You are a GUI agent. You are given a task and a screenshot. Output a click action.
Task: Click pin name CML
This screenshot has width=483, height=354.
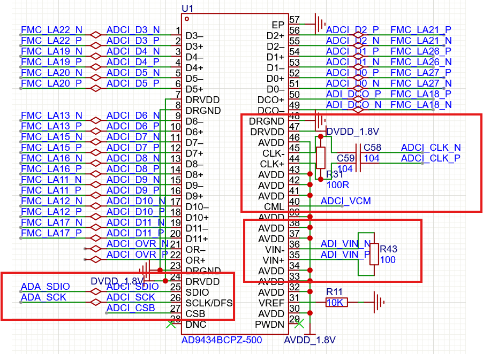click(x=274, y=207)
